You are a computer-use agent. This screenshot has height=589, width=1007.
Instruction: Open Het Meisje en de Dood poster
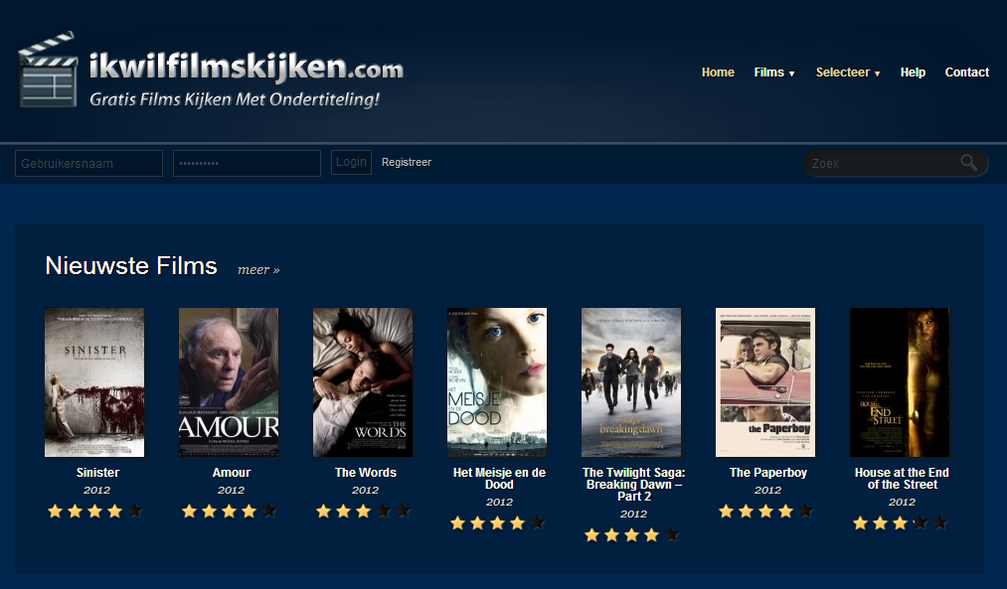click(497, 382)
